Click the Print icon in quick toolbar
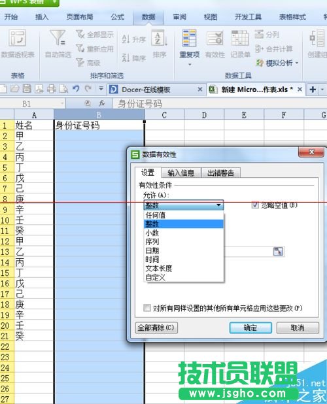Image resolution: width=327 pixels, height=404 pixels. pyautogui.click(x=52, y=89)
